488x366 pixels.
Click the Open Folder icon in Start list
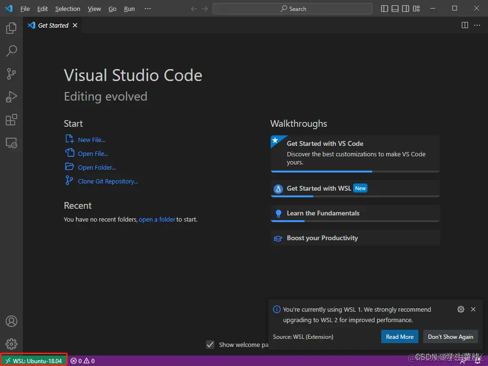point(70,166)
